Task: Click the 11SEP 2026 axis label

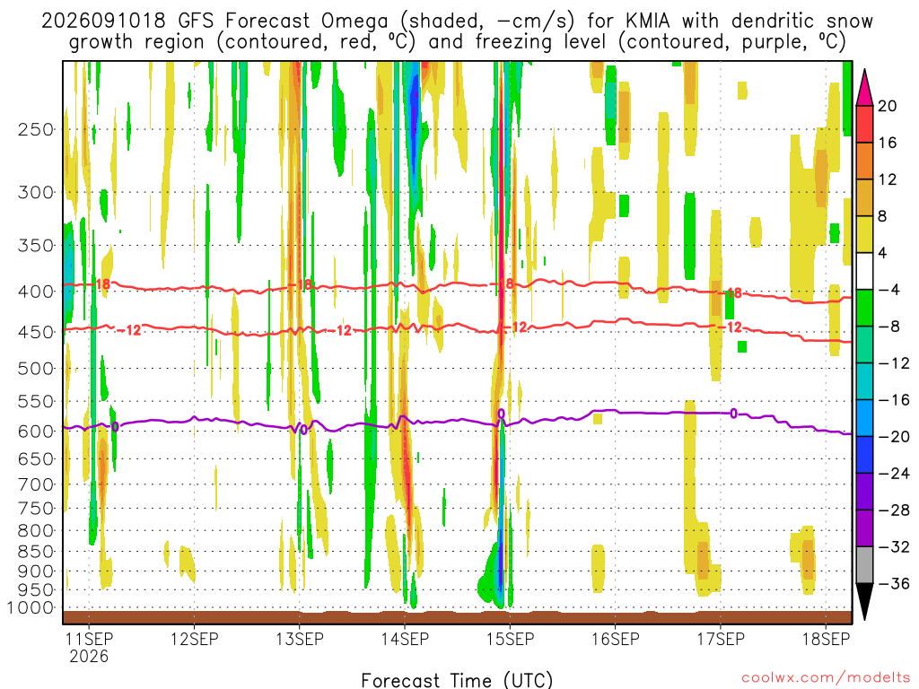Action: tap(89, 648)
